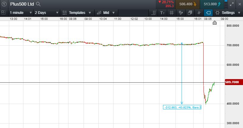
Task: Click the 10:04 time axis label
Action: pos(103,19)
